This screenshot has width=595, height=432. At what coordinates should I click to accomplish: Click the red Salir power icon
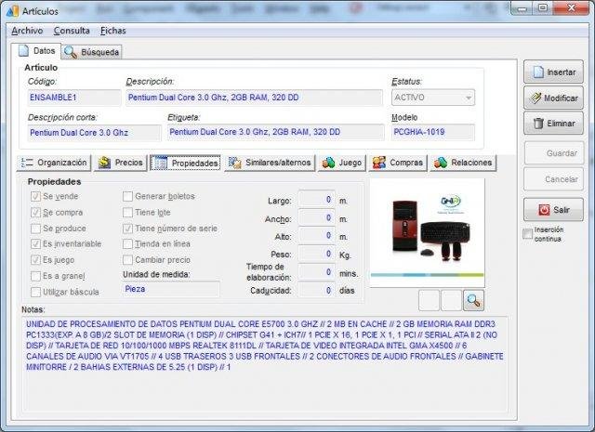[544, 210]
